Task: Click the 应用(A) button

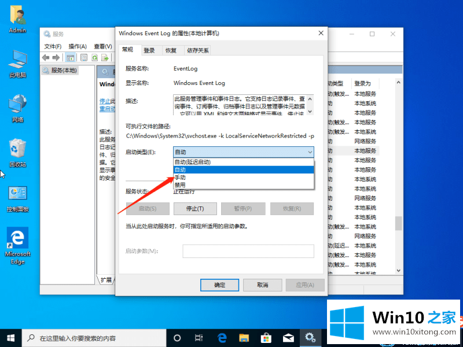Action: (x=305, y=285)
